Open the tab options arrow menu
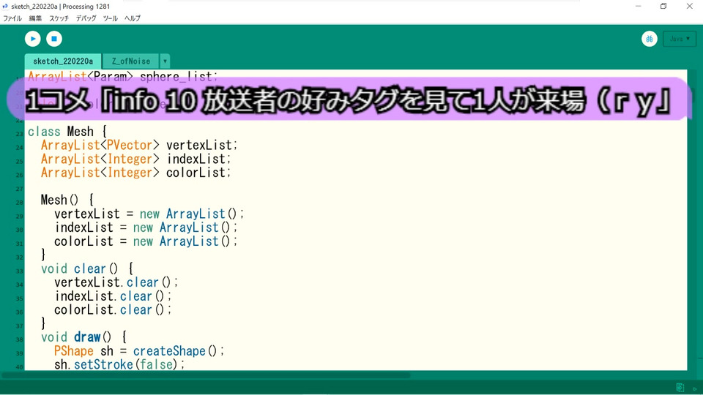Viewport: 703px width, 395px height. [165, 61]
